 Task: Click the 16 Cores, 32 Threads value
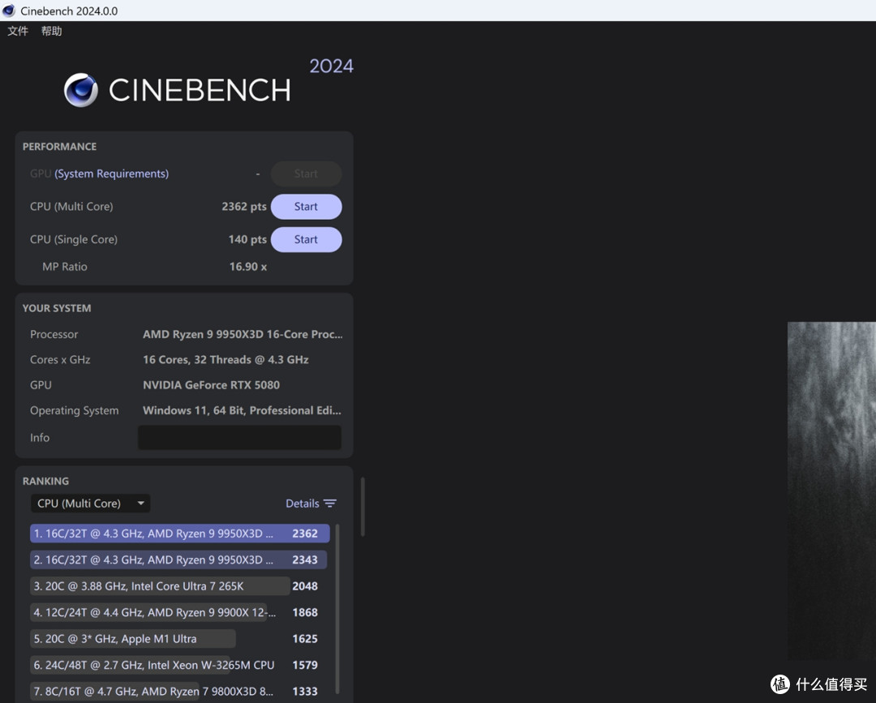225,359
